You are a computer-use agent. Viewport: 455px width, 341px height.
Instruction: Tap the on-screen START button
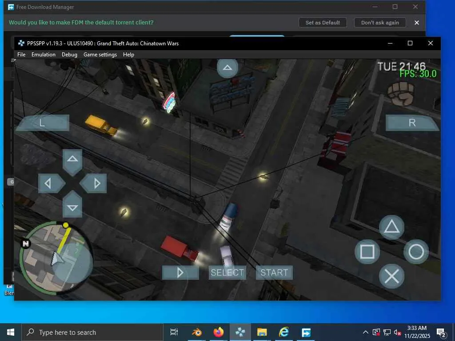(x=274, y=273)
